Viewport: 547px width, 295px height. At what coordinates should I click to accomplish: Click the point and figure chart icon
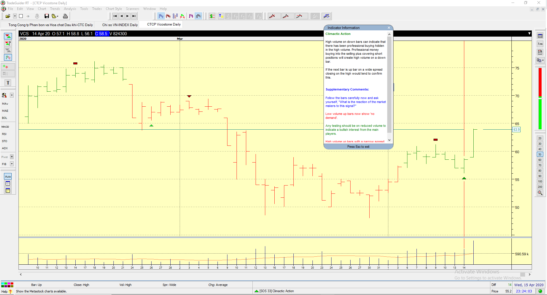tap(175, 16)
